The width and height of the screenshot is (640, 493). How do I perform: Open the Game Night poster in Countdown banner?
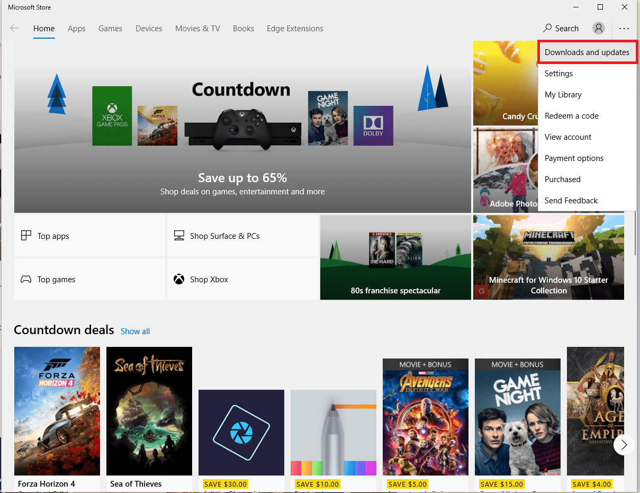coord(328,118)
